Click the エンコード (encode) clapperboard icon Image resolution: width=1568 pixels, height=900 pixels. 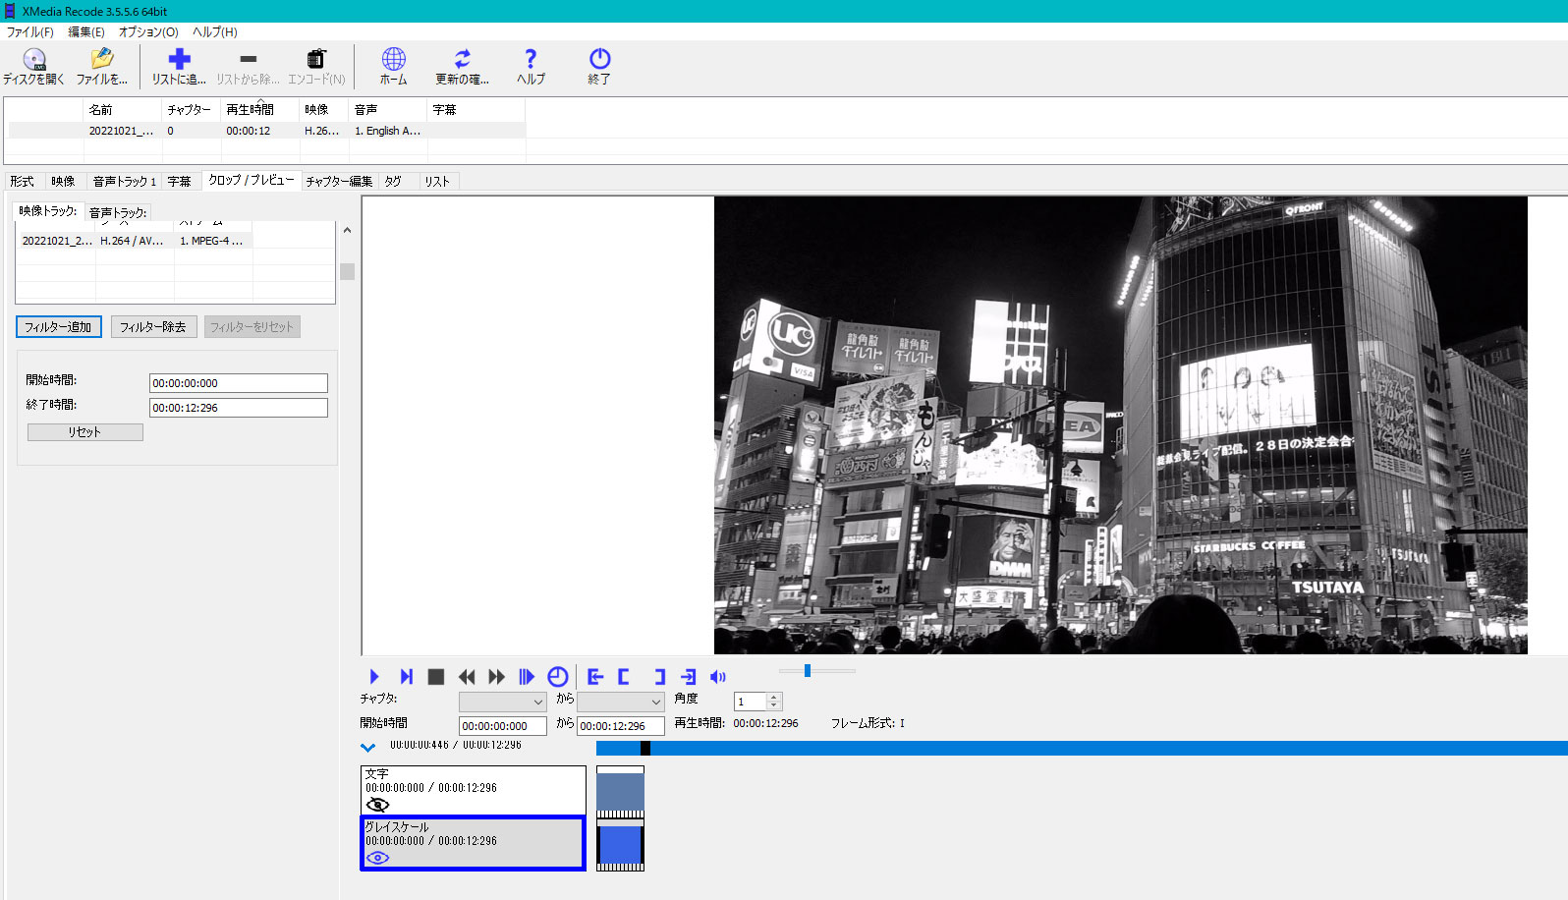(315, 59)
